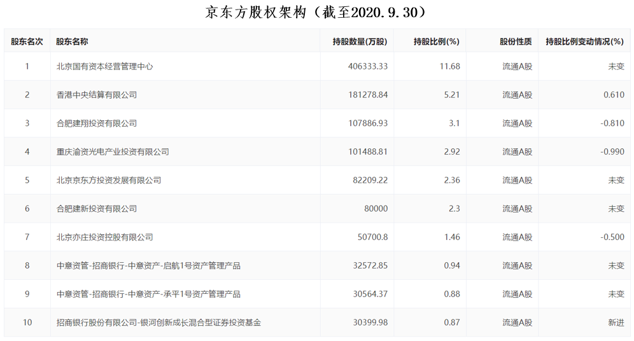Select shareholder 合肥建翔投资有限公司
The width and height of the screenshot is (634, 341).
[97, 123]
